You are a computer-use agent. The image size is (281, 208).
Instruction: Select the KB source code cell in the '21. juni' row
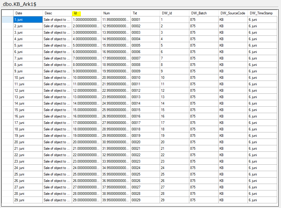pyautogui.click(x=233, y=149)
